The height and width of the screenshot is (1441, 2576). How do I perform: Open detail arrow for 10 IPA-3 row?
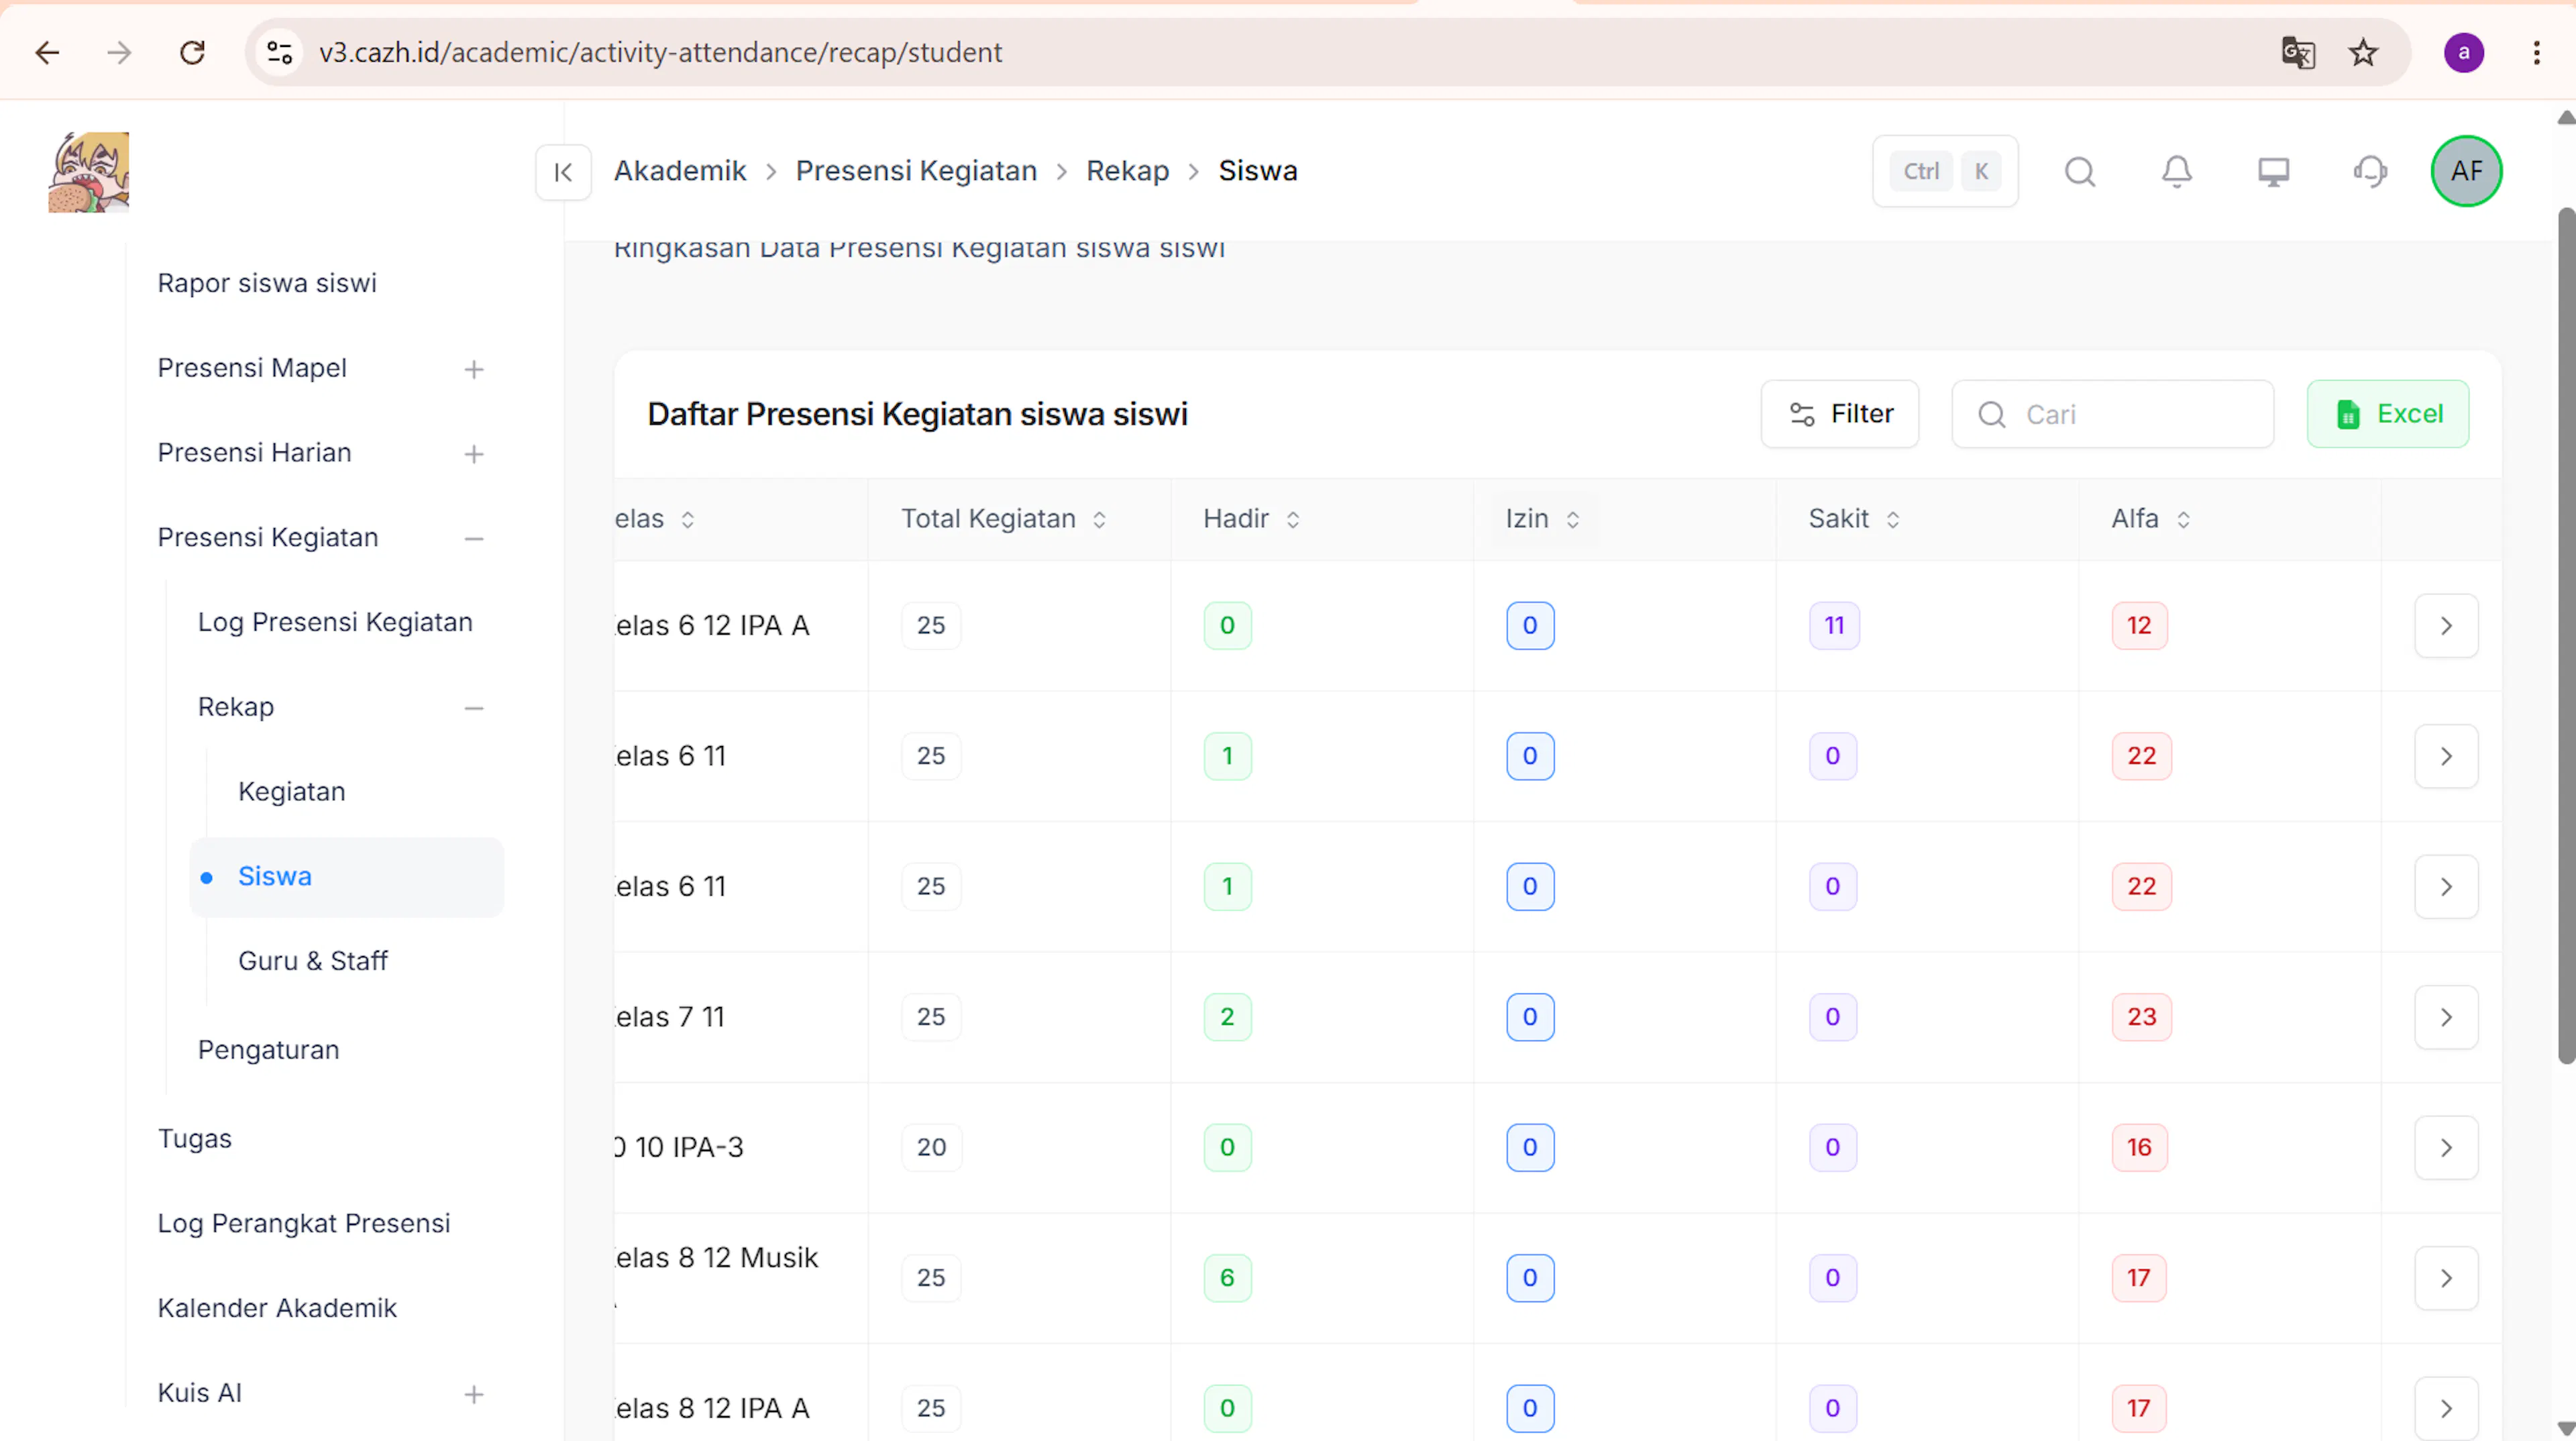pos(2446,1148)
